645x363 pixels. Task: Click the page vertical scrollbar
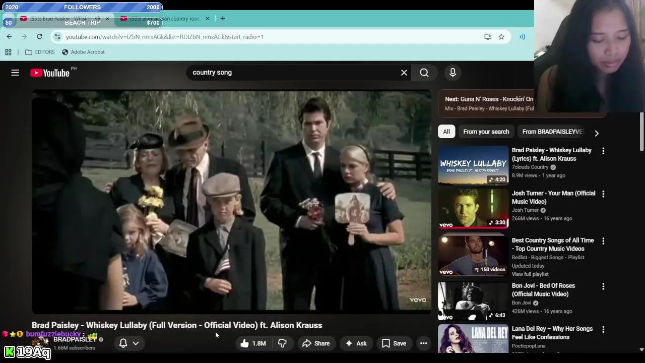click(641, 131)
